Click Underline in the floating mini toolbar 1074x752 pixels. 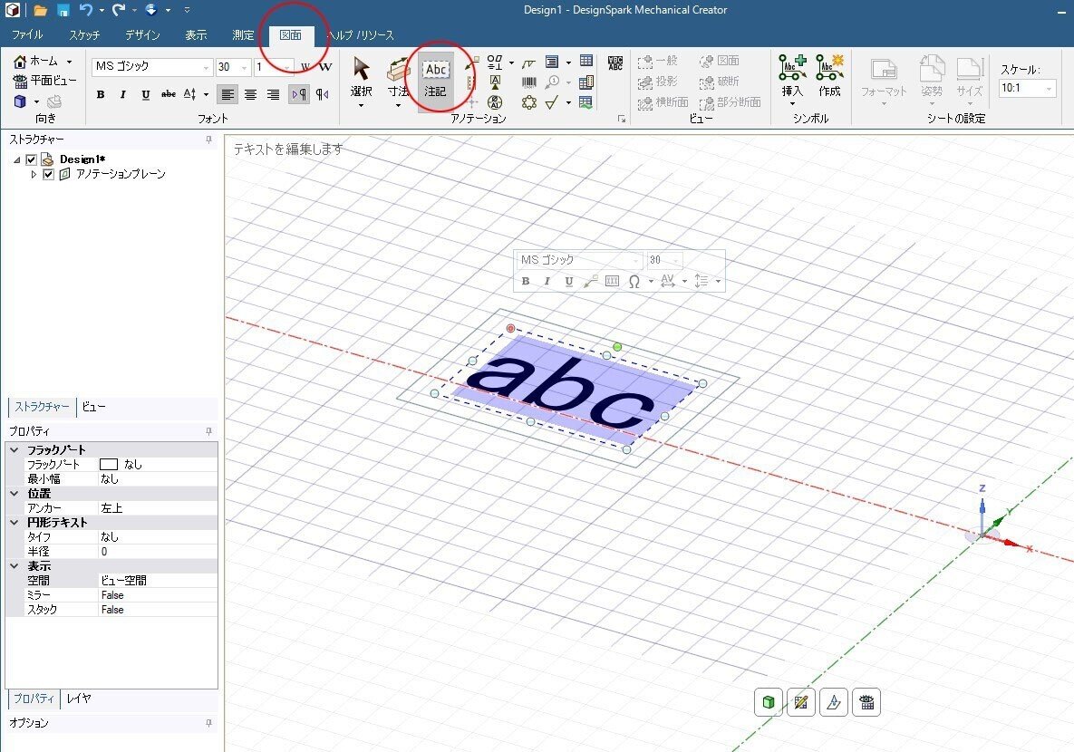pos(568,281)
